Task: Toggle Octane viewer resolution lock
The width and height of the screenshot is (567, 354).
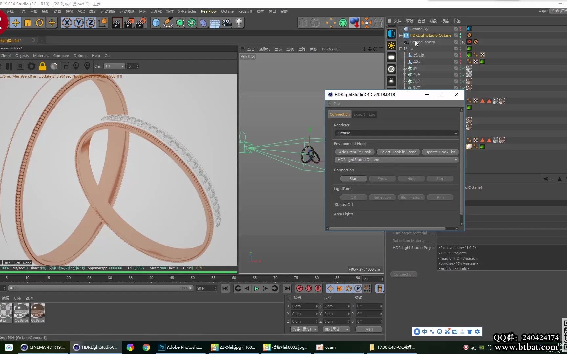Action: click(x=43, y=66)
